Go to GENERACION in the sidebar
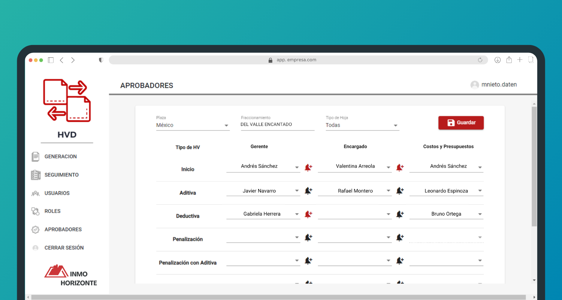The width and height of the screenshot is (562, 300). tap(60, 157)
